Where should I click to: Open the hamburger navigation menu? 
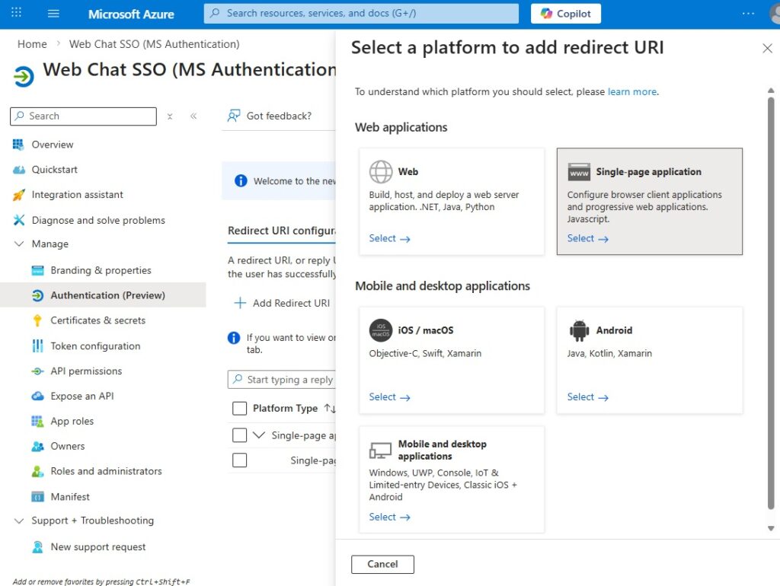coord(53,14)
